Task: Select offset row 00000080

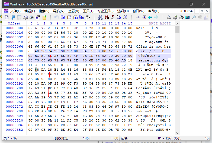Action: [x=14, y=51]
